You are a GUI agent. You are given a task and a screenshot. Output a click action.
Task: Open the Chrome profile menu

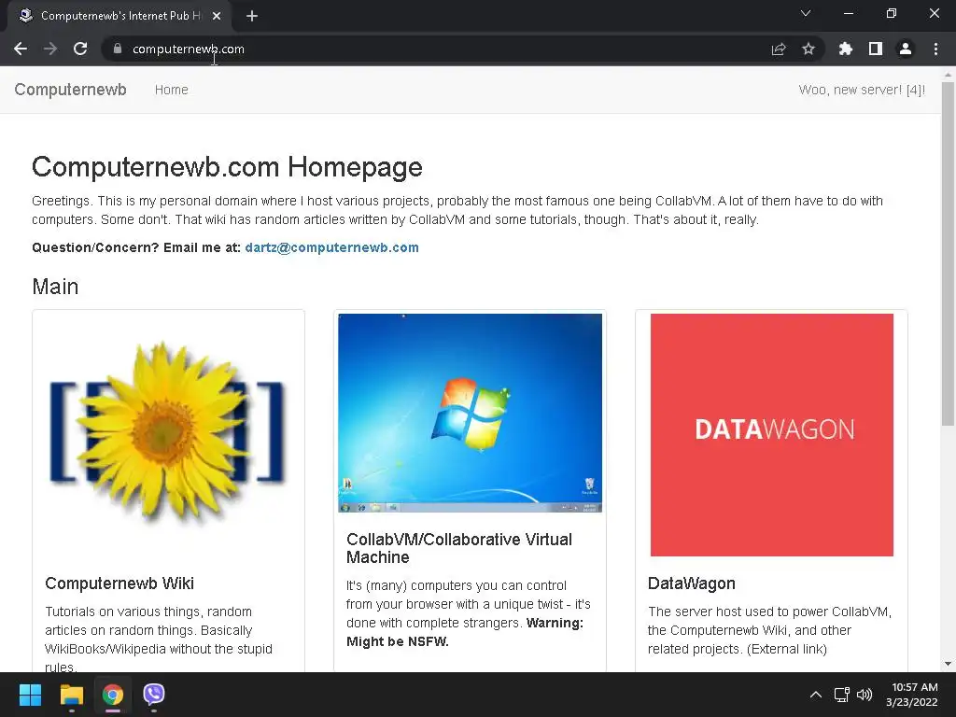(906, 49)
